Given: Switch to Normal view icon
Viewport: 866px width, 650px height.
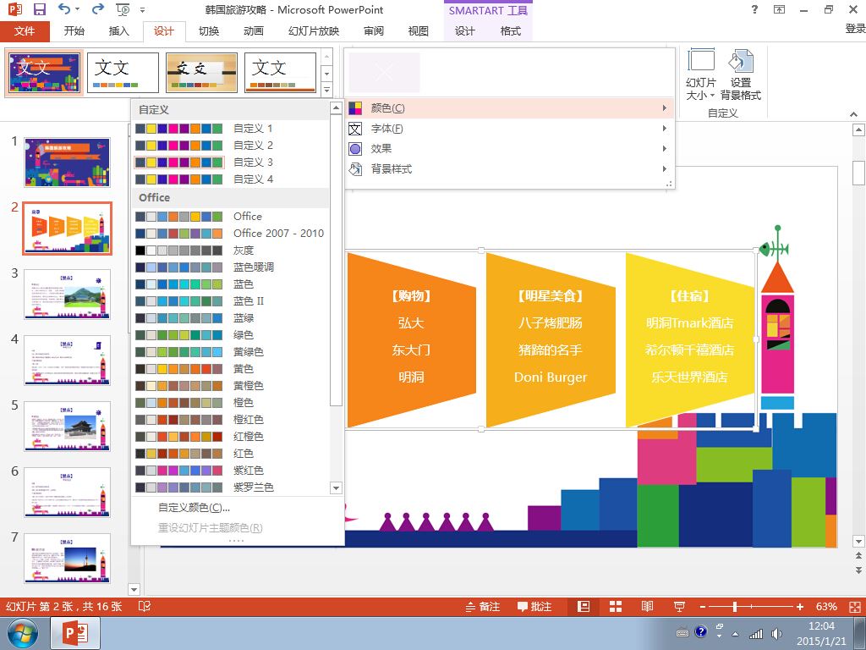Looking at the screenshot, I should [x=584, y=607].
